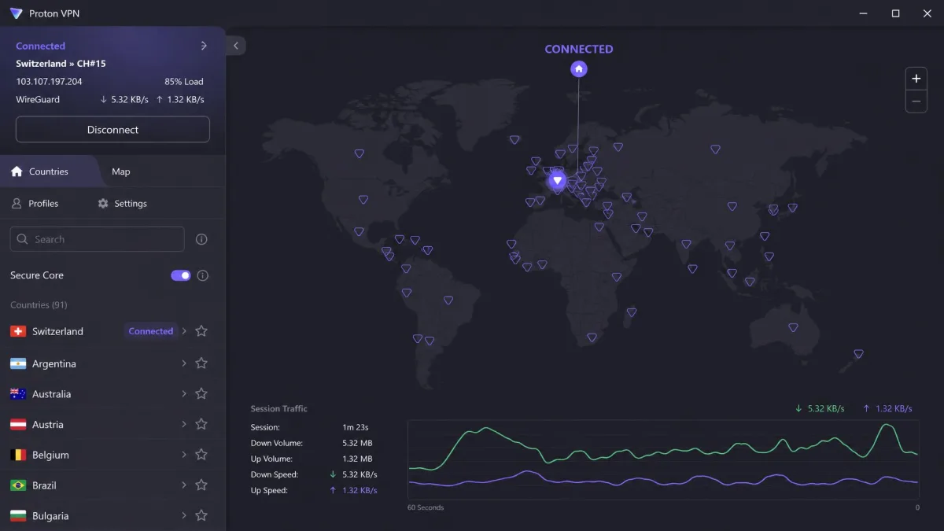Viewport: 944px width, 531px height.
Task: Click the 85% Load text
Action: tap(184, 82)
